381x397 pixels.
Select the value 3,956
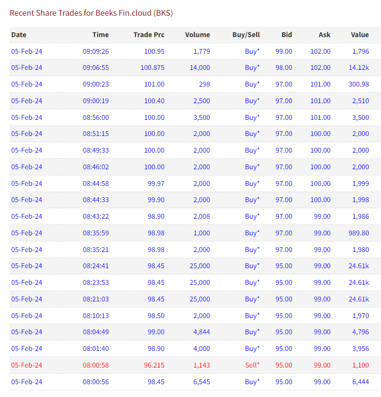(361, 349)
